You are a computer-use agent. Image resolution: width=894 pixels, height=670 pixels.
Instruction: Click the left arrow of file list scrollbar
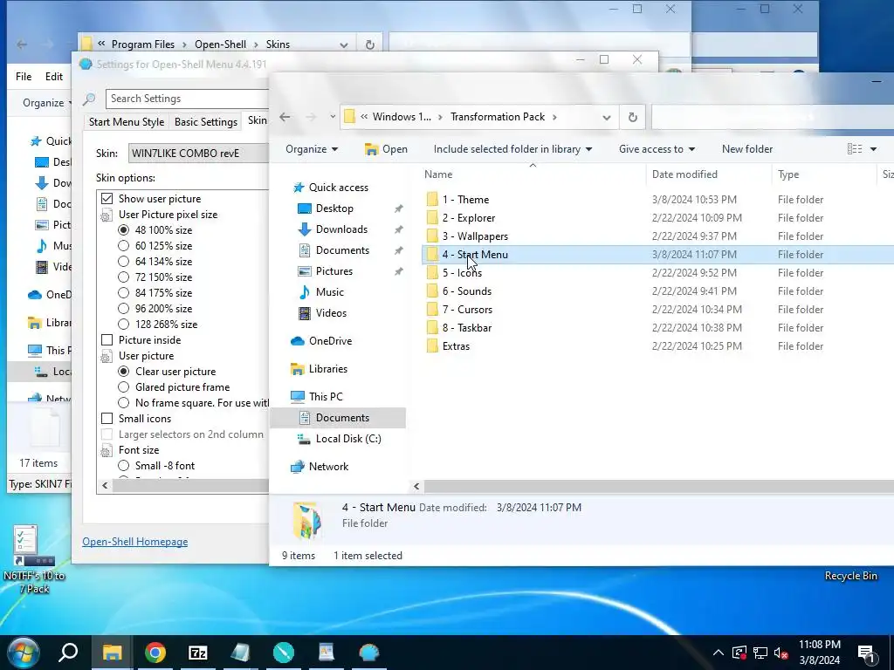pos(416,487)
